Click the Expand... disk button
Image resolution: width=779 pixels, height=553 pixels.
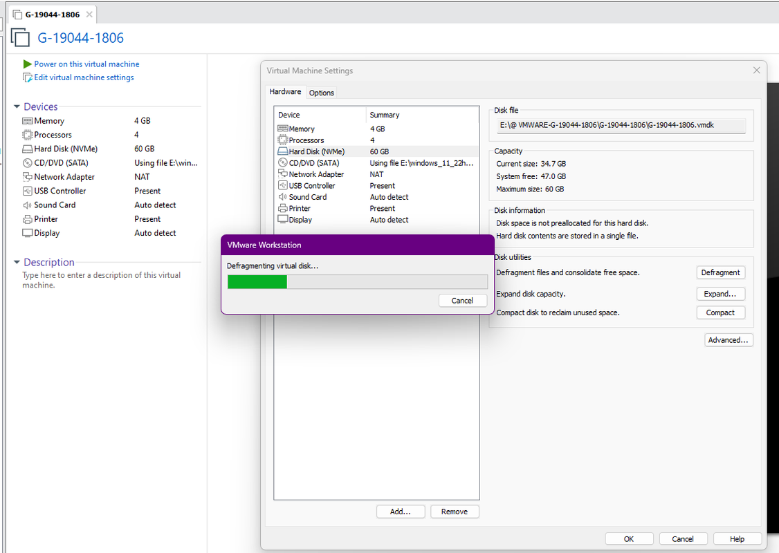coord(720,294)
